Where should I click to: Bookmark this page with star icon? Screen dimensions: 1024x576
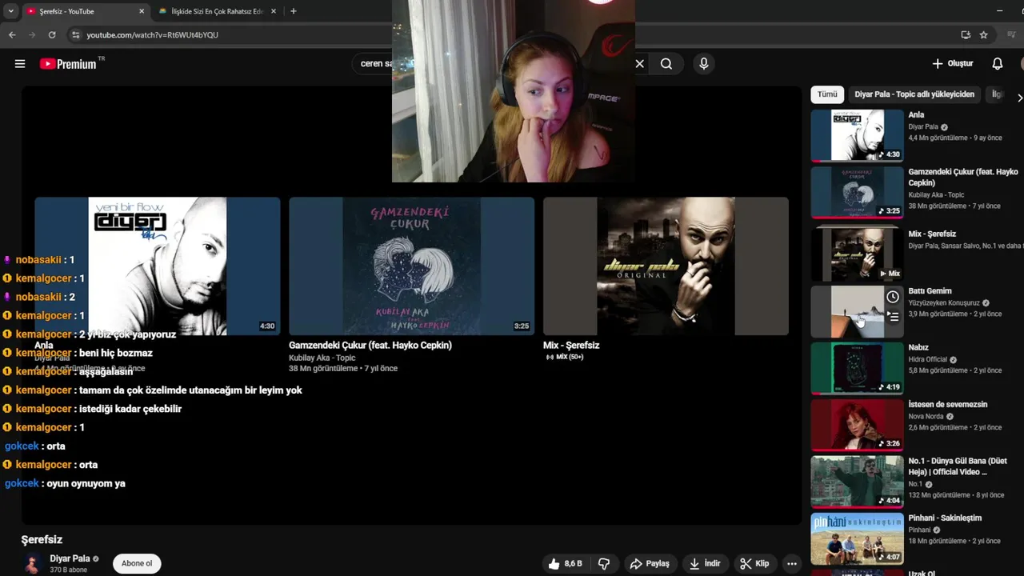point(984,35)
